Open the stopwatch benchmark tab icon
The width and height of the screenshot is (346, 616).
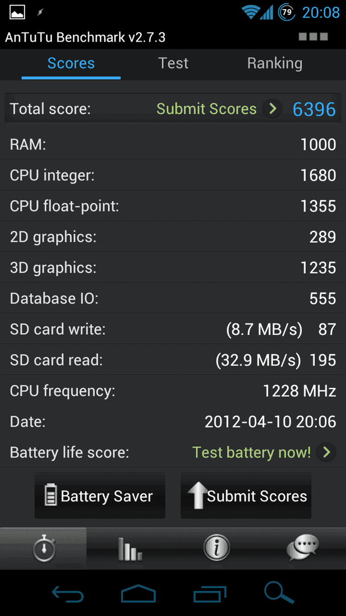click(44, 548)
